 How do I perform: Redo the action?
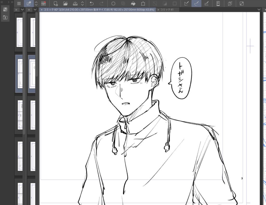102,4
